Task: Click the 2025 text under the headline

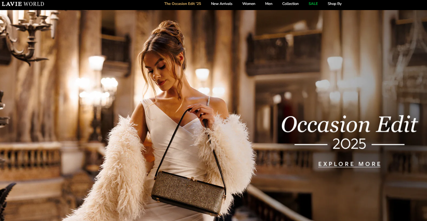Action: click(x=349, y=144)
